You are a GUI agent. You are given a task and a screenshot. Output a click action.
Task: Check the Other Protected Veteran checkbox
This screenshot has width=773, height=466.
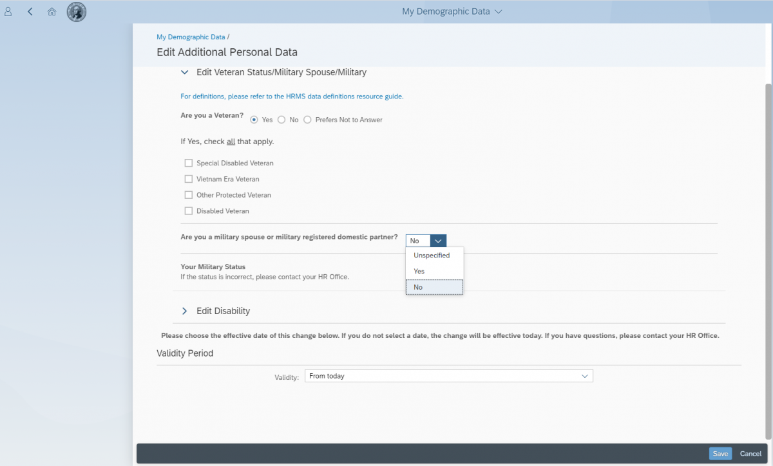point(188,194)
